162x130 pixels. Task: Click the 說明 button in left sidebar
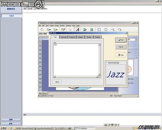11,119
